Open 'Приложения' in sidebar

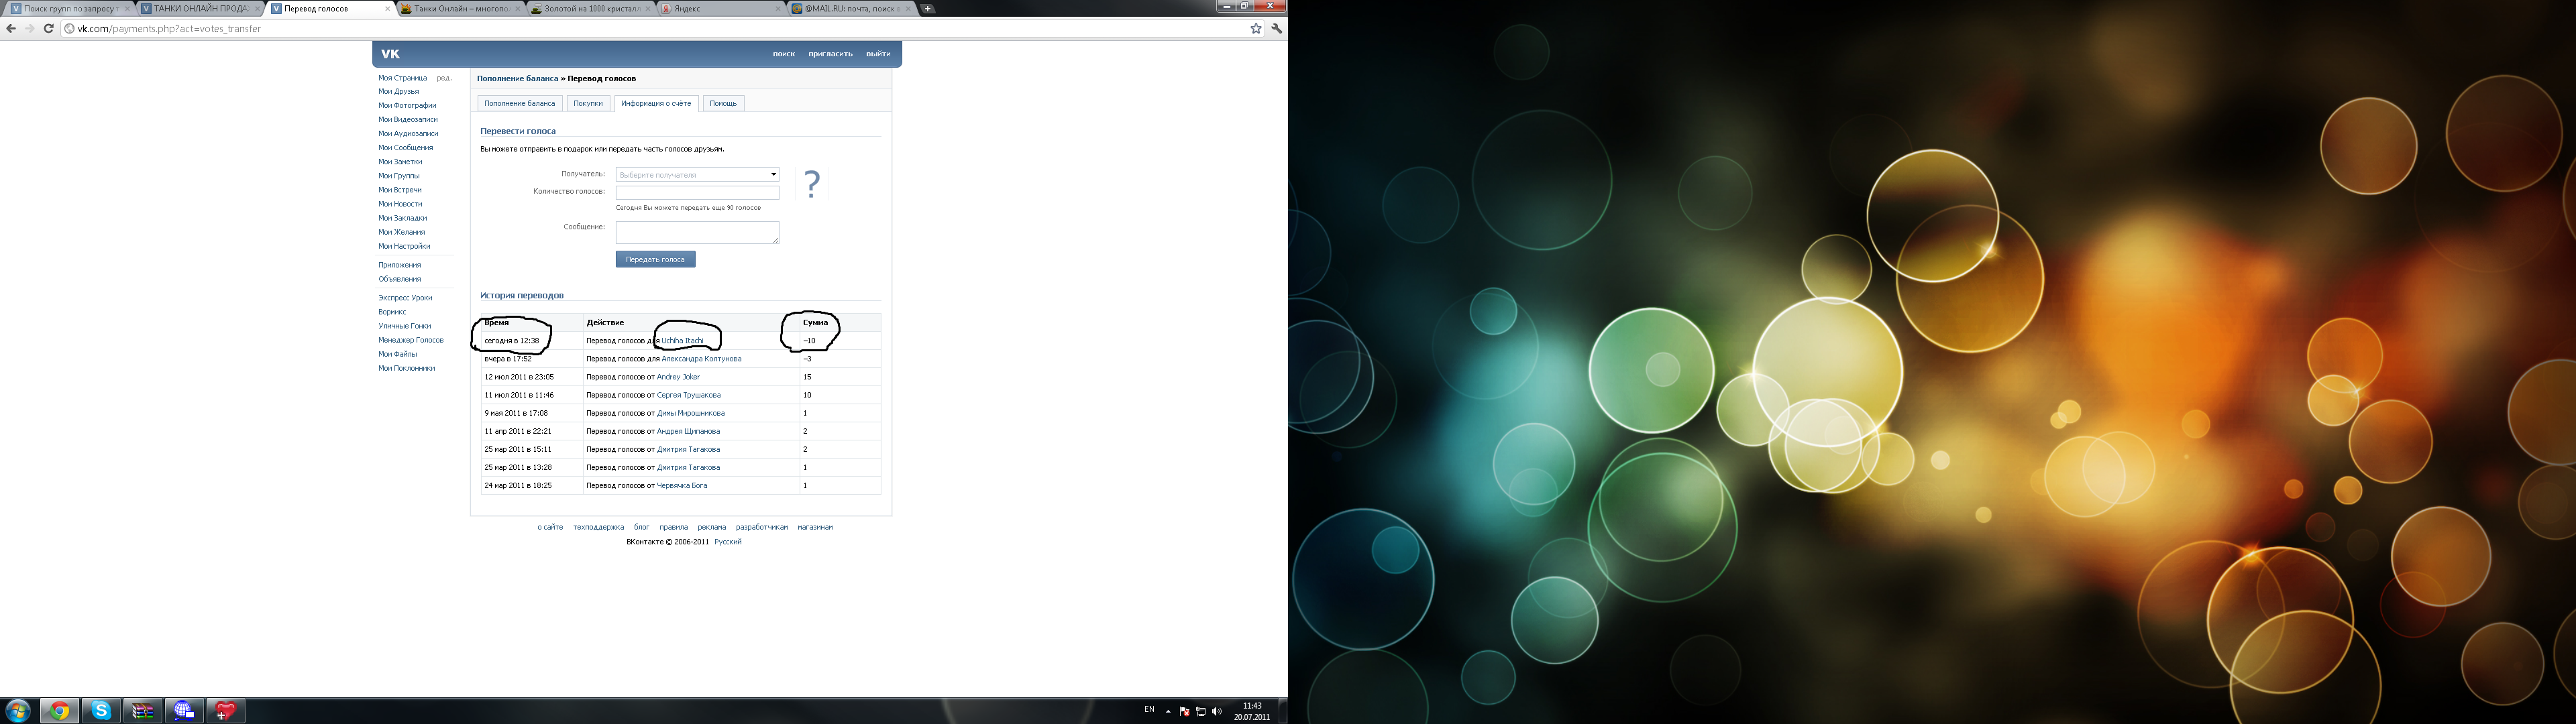click(399, 265)
